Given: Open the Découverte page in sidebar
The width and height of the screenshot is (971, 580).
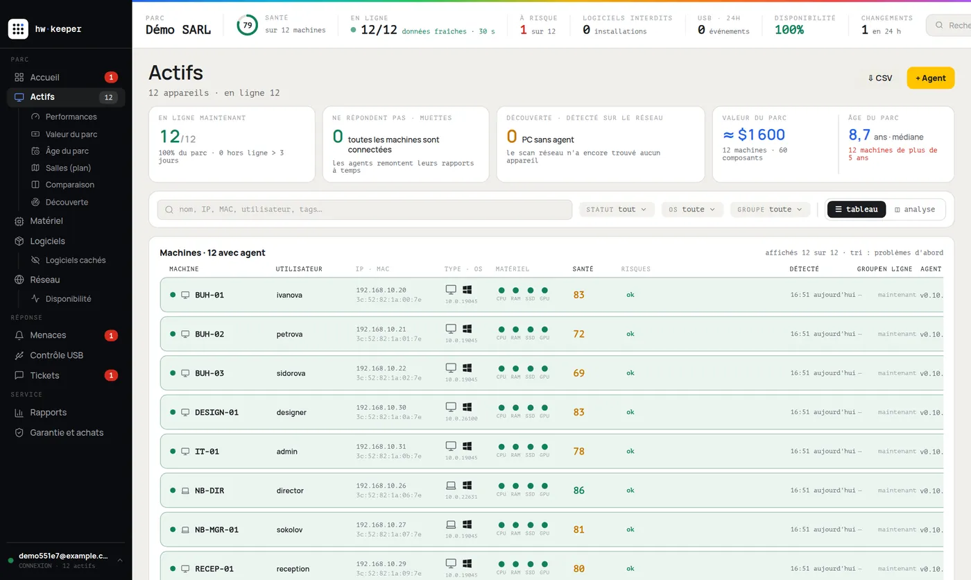Looking at the screenshot, I should coord(67,202).
